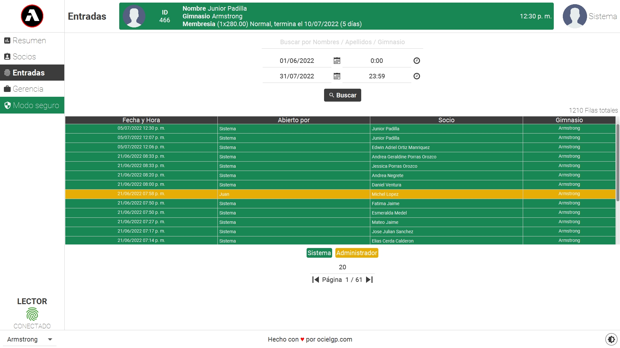Open the Sistema user label
Viewport: 620px width, 348px height.
603,16
